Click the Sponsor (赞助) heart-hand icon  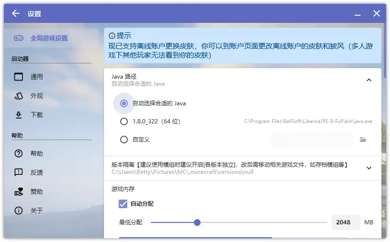click(x=19, y=192)
